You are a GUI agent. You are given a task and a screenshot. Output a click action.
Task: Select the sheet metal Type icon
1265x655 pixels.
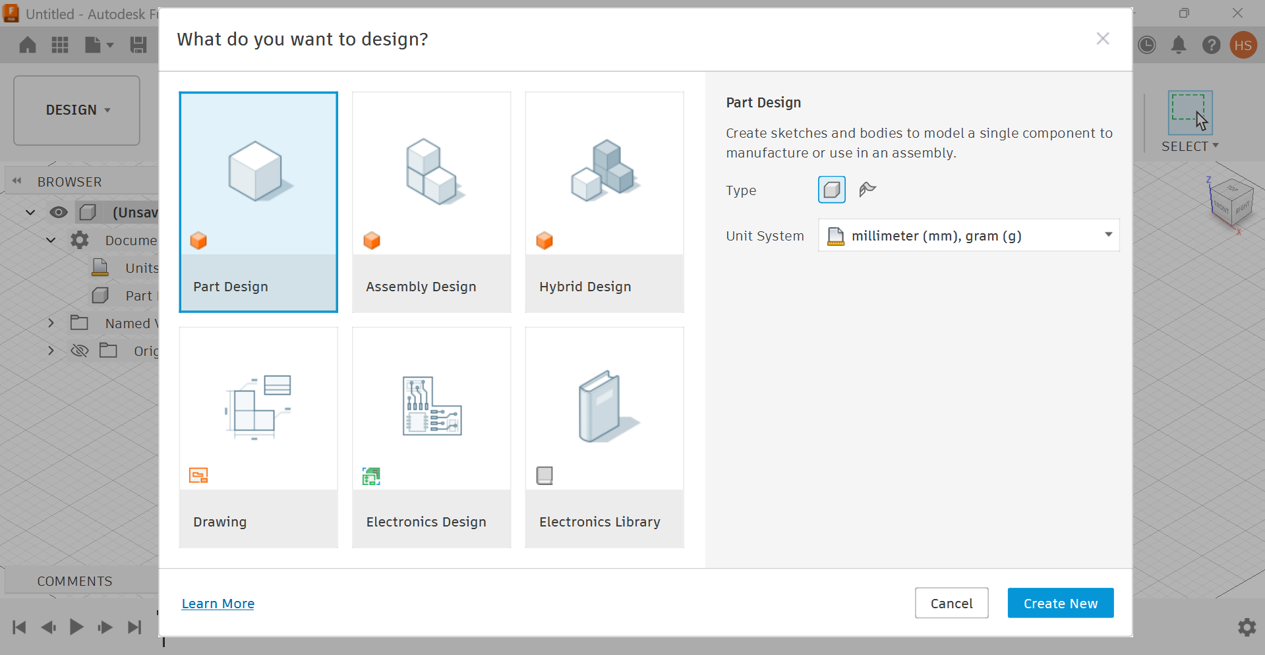point(868,190)
